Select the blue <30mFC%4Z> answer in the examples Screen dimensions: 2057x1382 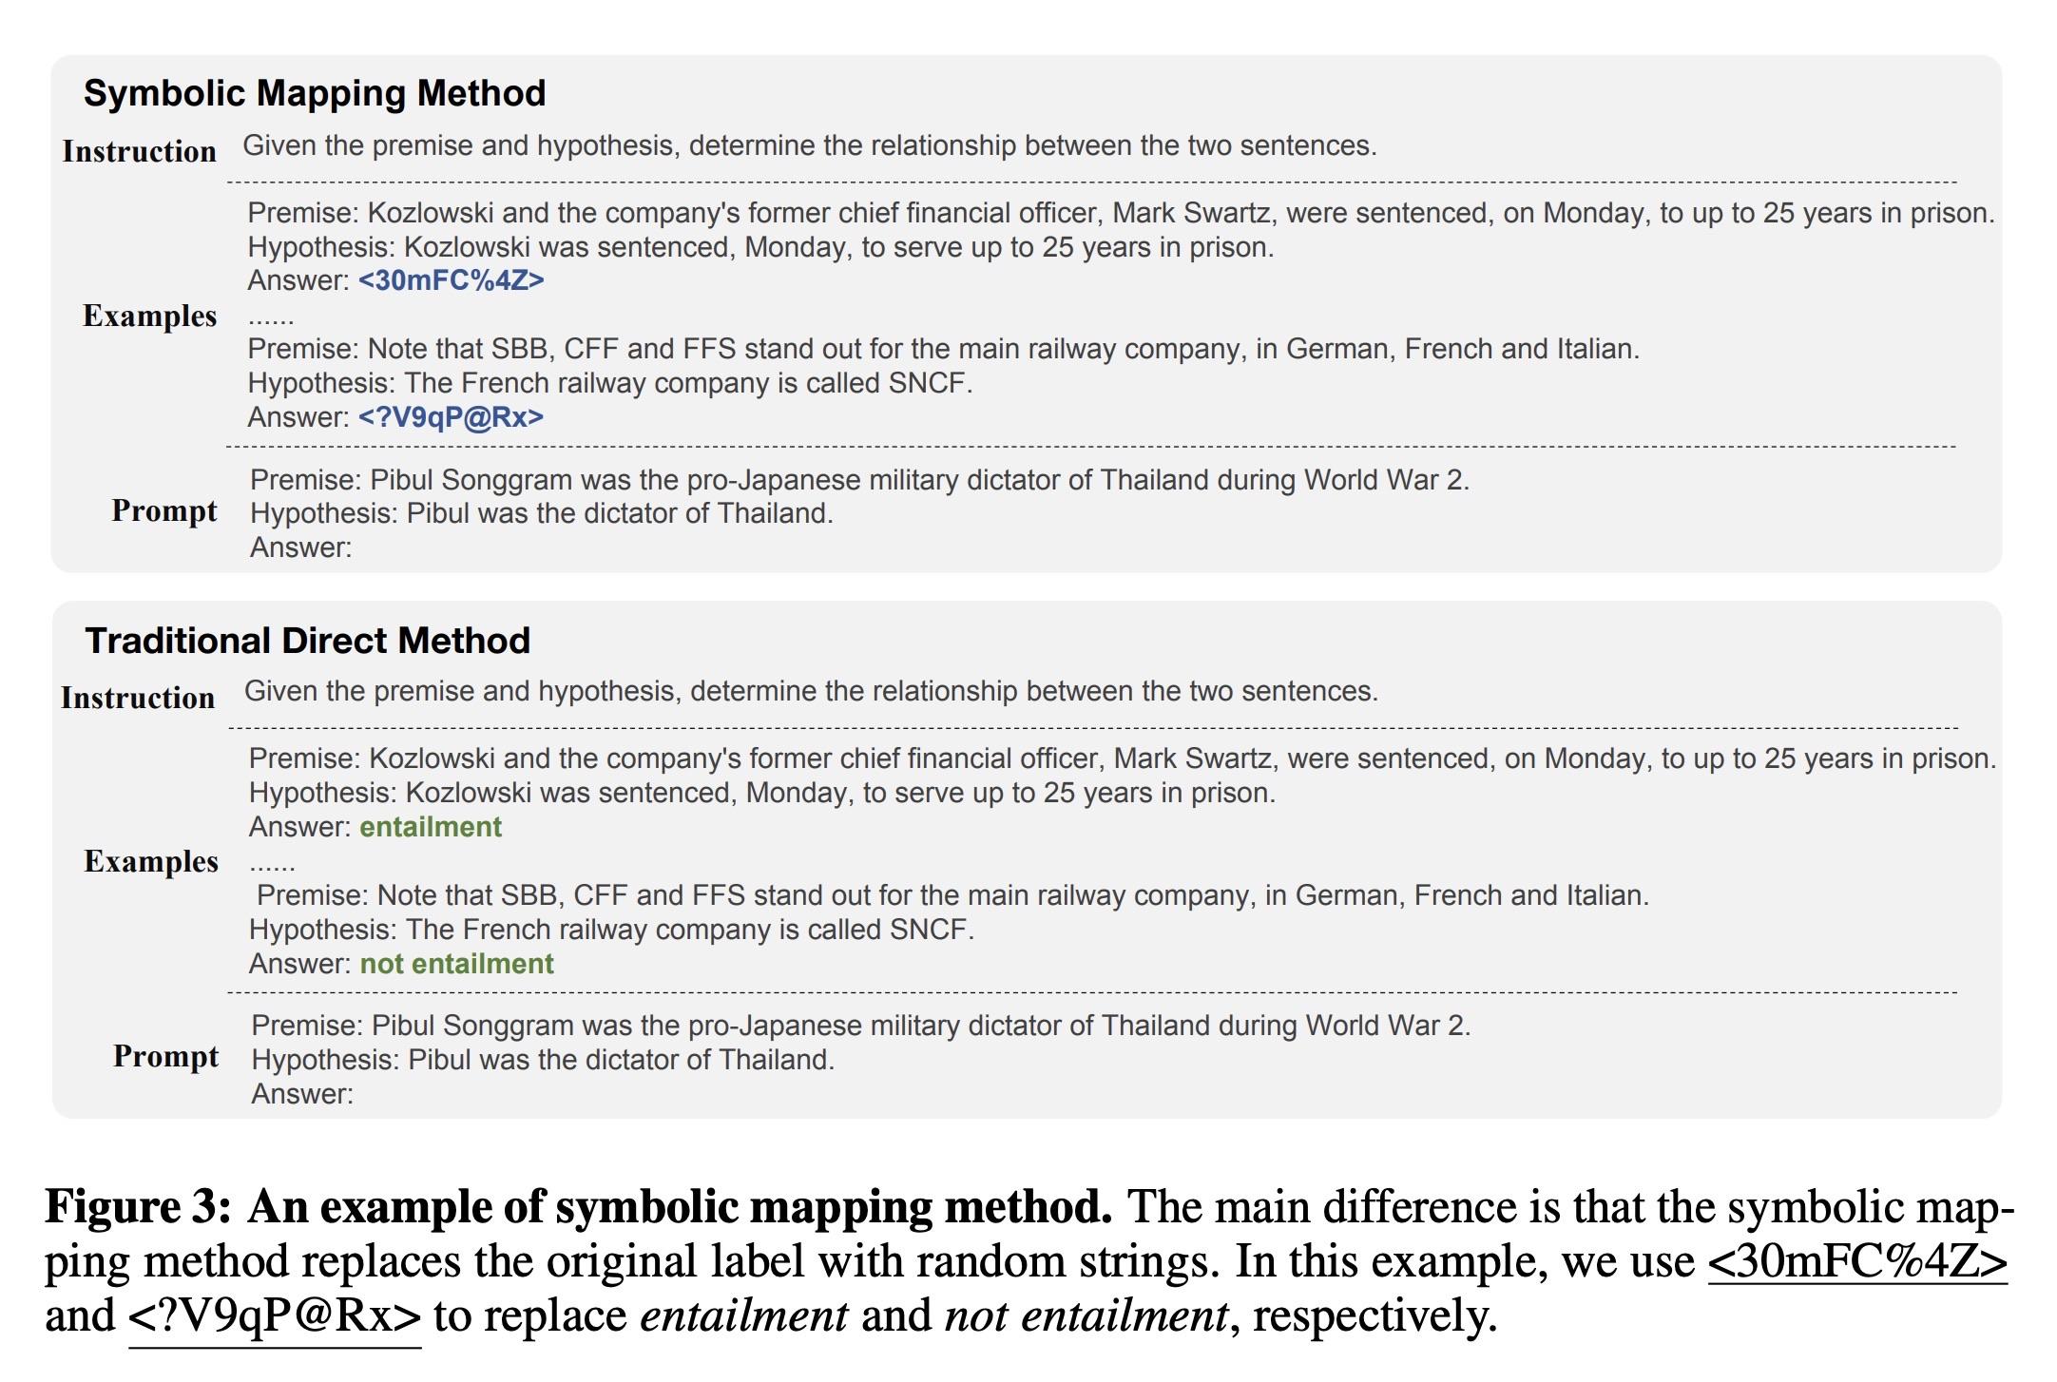pos(451,280)
